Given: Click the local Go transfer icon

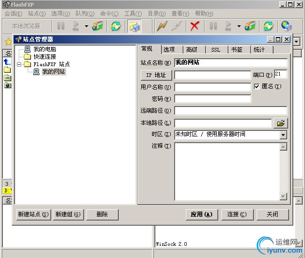Looking at the screenshot, I should (x=76, y=26).
